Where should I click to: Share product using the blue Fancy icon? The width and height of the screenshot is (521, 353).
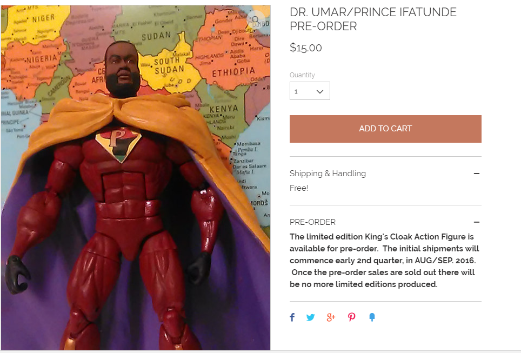point(372,317)
